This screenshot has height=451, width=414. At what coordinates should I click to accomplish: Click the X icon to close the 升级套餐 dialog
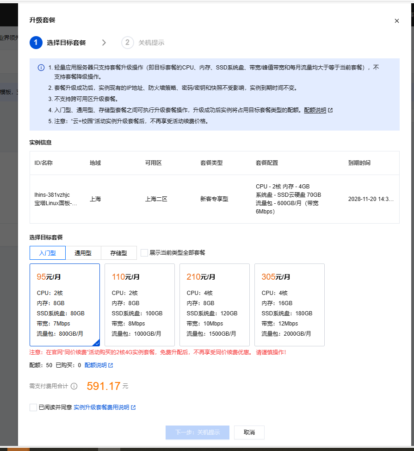pos(396,21)
